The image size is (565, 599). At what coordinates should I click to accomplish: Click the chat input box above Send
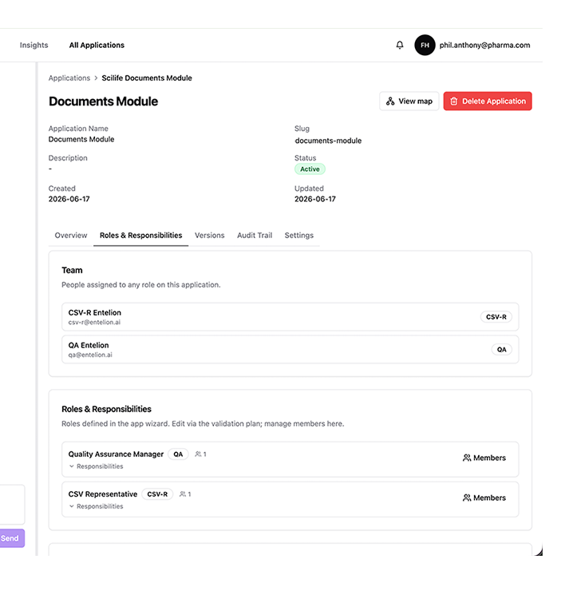pyautogui.click(x=11, y=504)
